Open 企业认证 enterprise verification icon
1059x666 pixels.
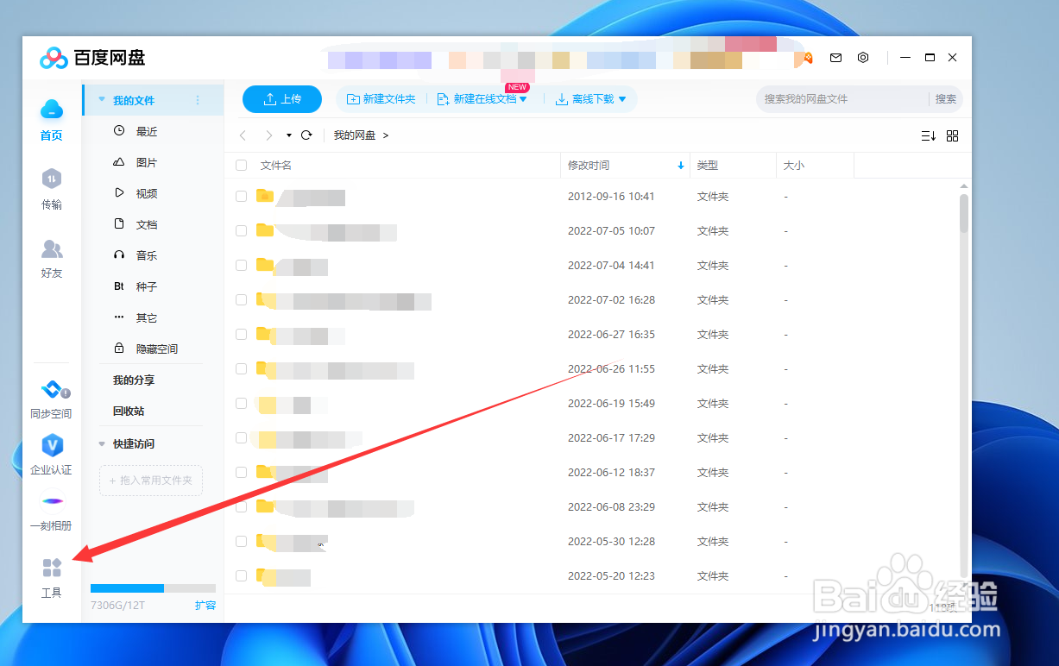click(x=52, y=446)
